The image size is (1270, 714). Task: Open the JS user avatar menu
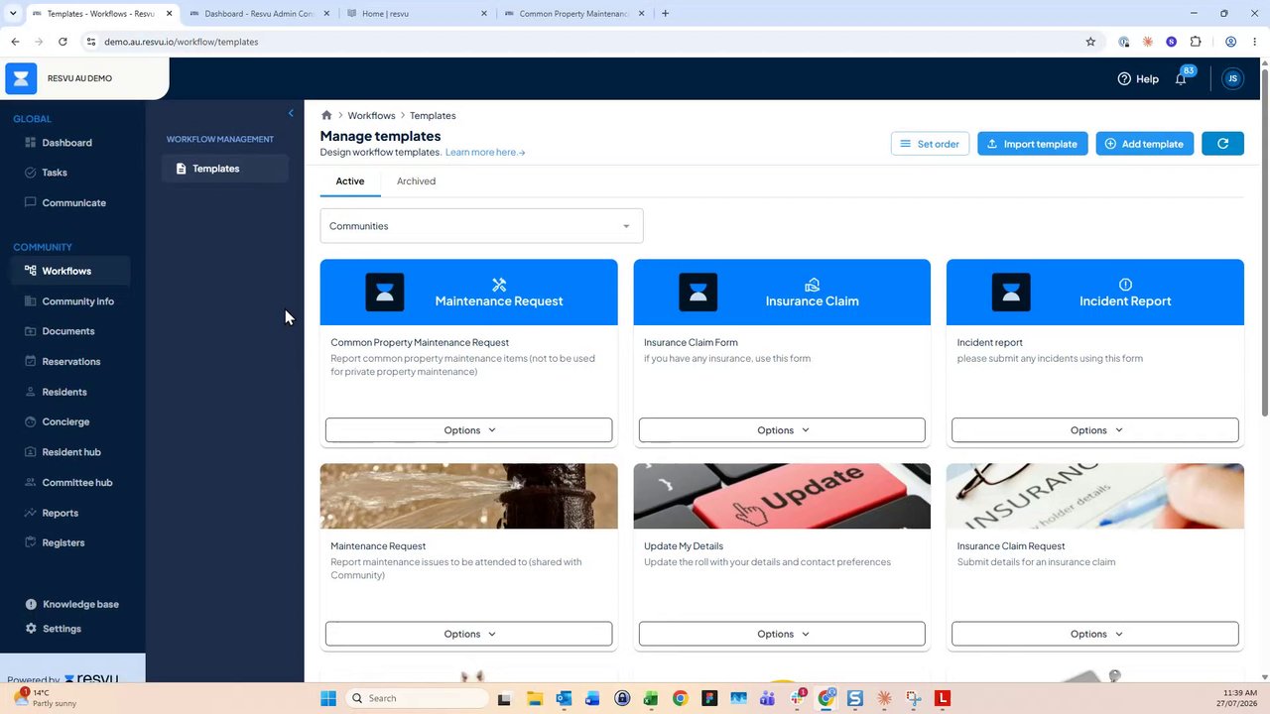click(1232, 78)
